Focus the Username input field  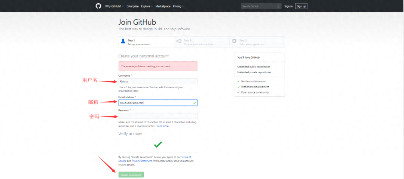tap(158, 81)
